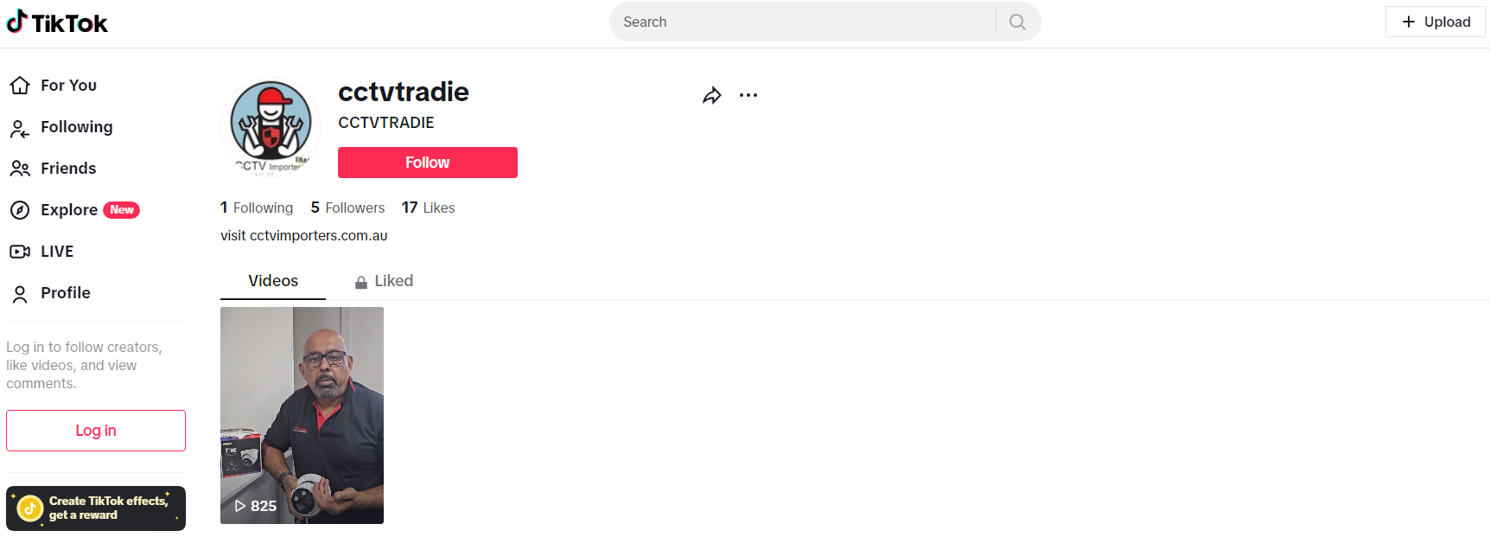Click the share arrow icon
Screen dimensions: 1490x556
tap(711, 96)
